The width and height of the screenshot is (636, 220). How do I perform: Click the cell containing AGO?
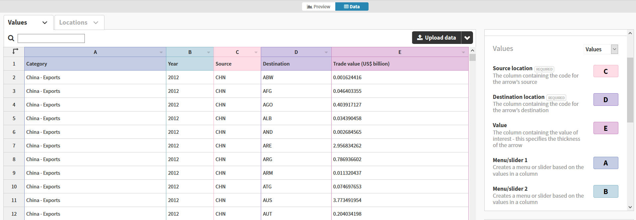tap(296, 105)
